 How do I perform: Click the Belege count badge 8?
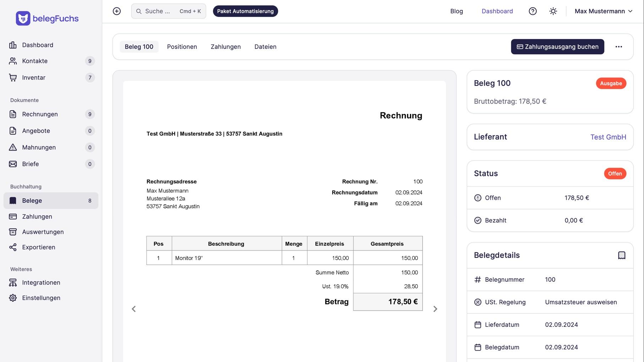(90, 201)
